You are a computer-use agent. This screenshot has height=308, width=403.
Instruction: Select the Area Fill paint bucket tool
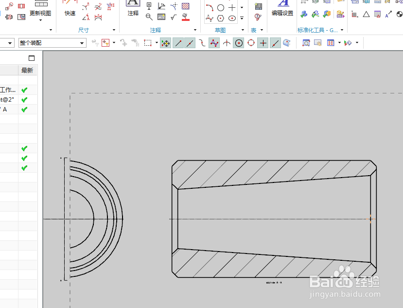(186, 17)
